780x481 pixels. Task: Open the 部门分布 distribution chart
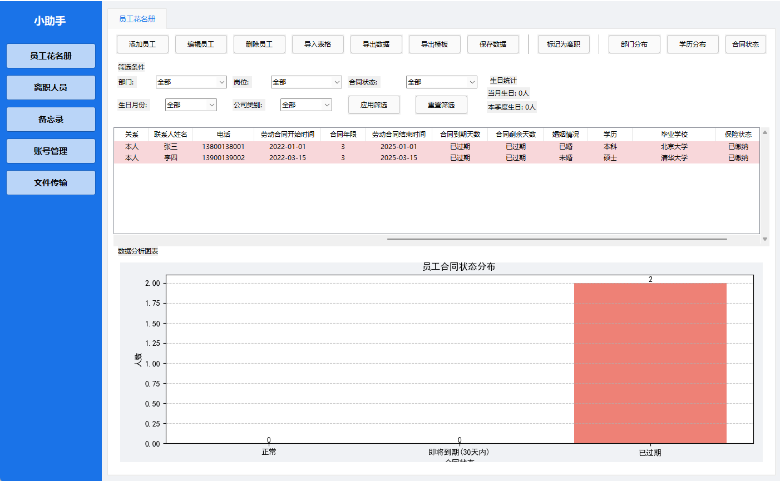click(x=634, y=44)
